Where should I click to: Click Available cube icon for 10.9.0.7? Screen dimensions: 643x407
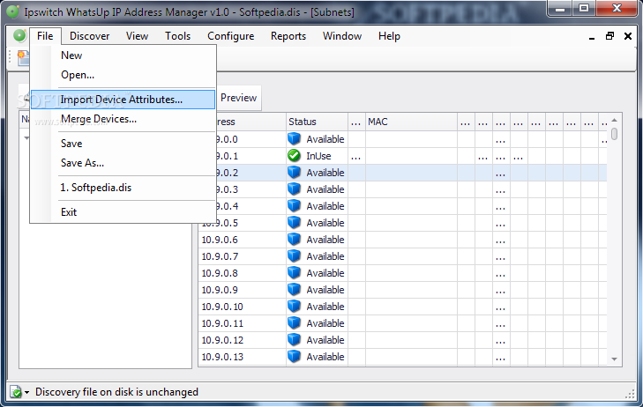click(x=294, y=256)
